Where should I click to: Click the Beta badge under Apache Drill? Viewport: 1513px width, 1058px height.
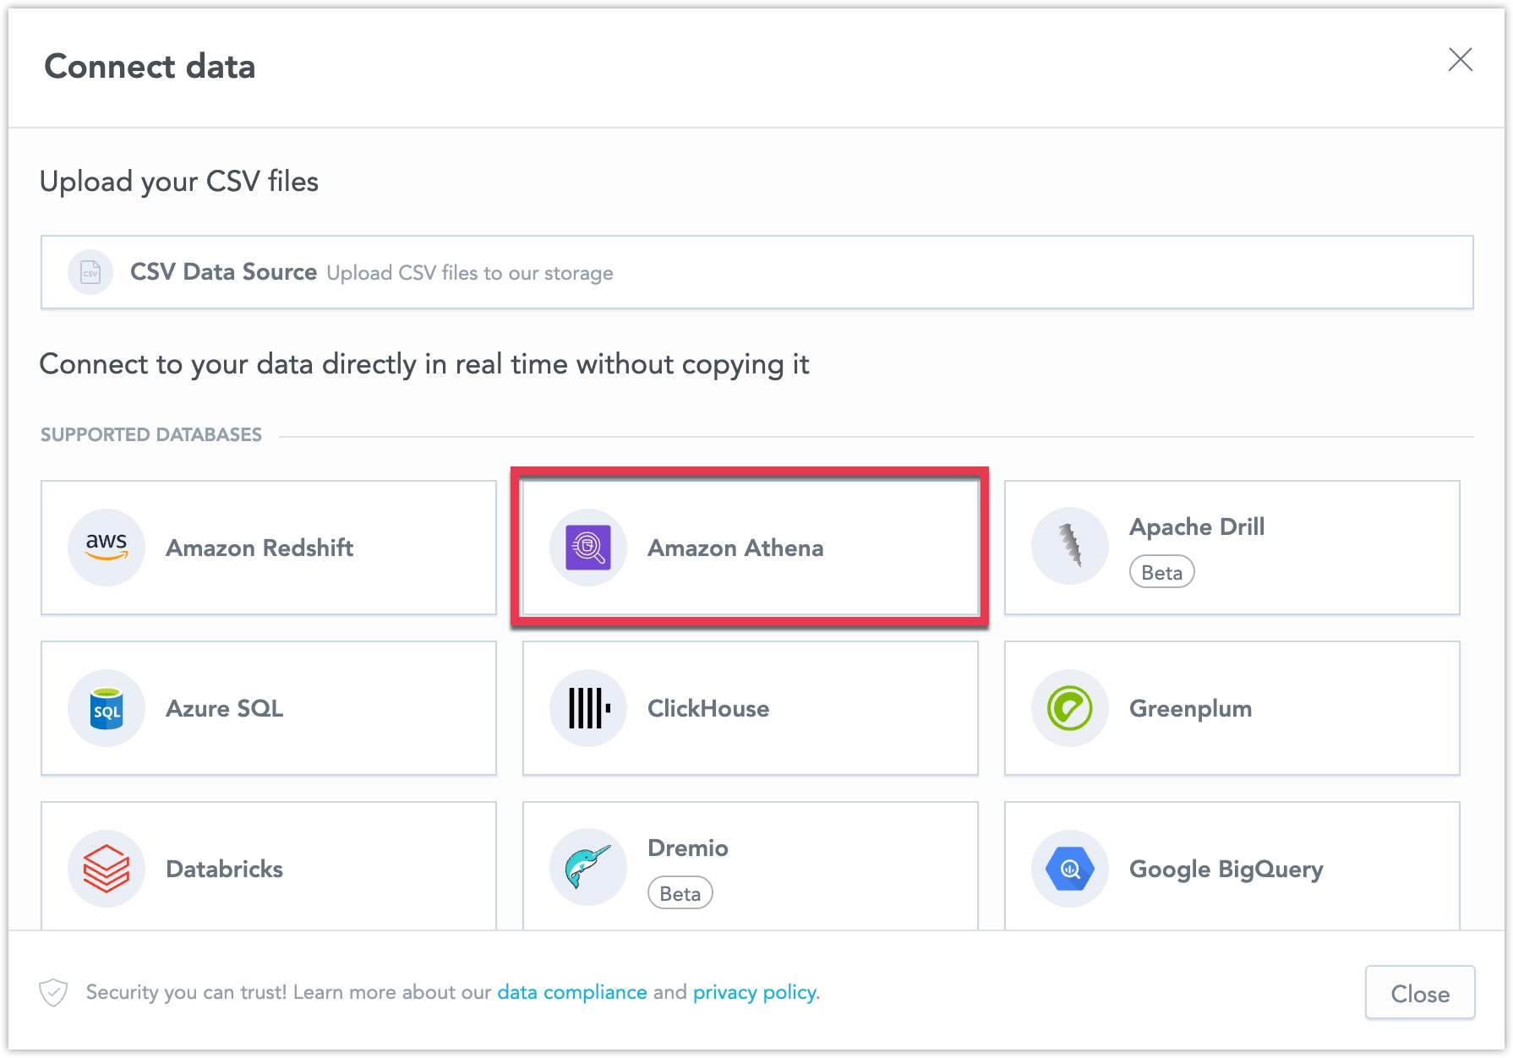point(1161,572)
